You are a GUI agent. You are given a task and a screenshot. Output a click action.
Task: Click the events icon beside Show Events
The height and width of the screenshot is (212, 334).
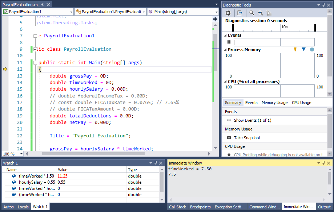229,120
